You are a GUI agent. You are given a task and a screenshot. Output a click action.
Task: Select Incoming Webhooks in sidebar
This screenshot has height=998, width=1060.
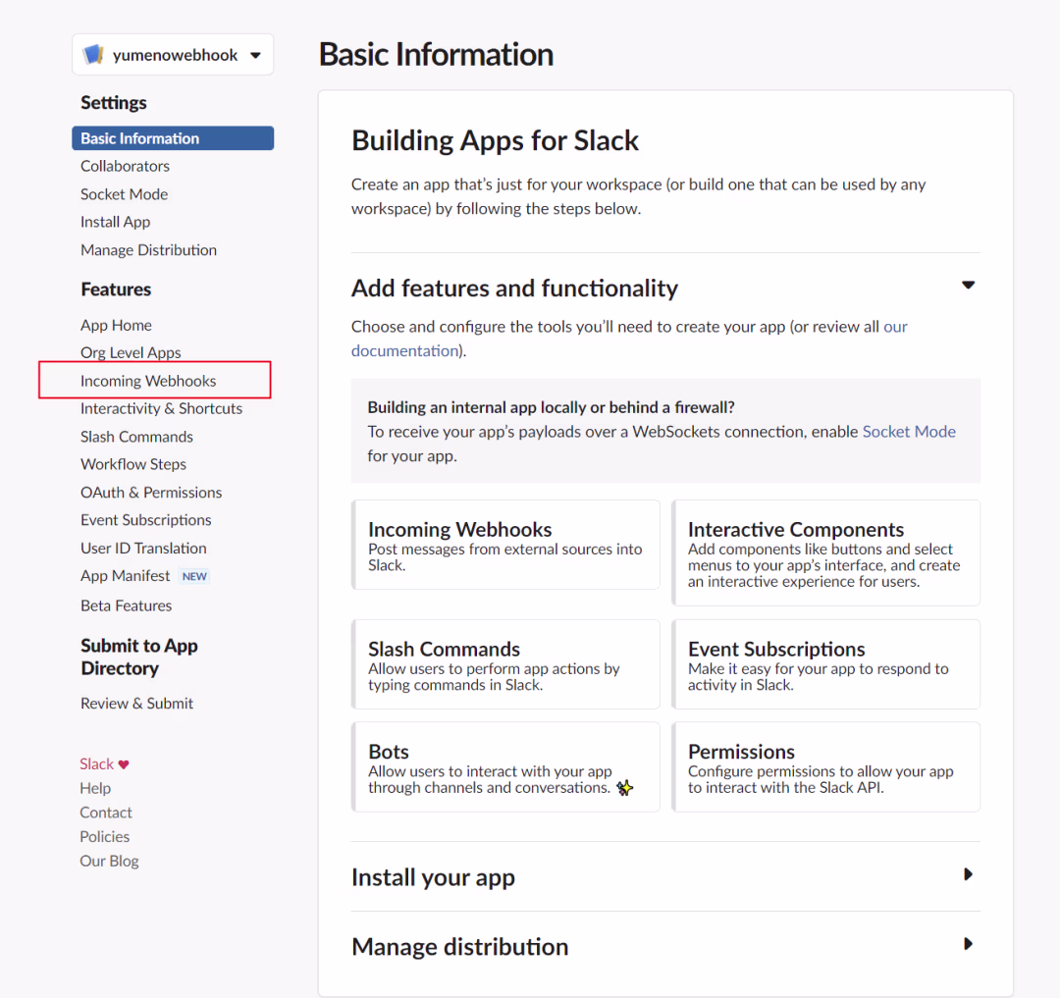[149, 381]
